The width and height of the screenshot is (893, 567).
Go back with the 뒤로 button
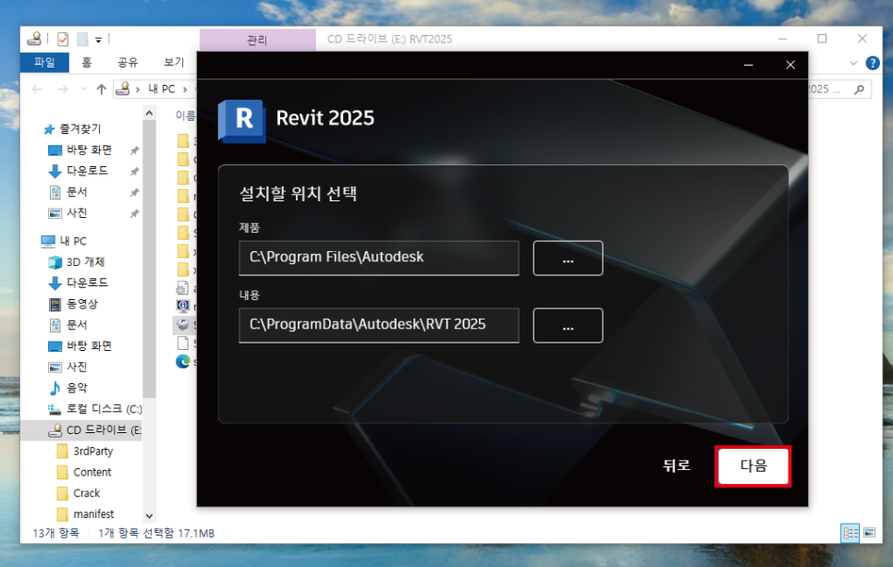click(x=677, y=465)
